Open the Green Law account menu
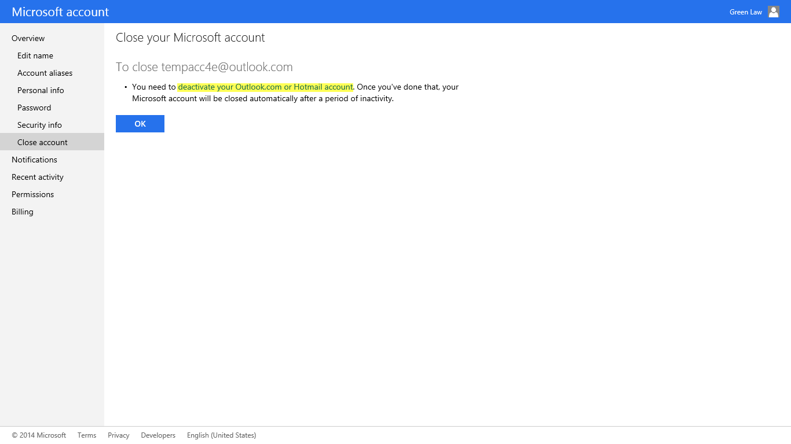 pos(745,11)
